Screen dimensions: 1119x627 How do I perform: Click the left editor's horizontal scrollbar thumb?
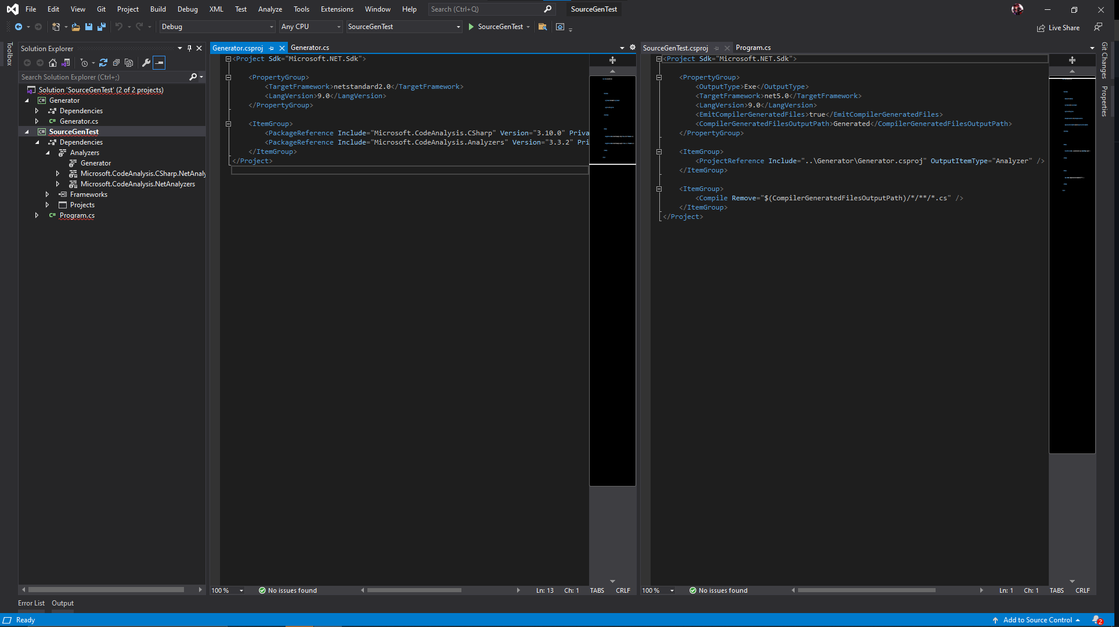pos(414,590)
